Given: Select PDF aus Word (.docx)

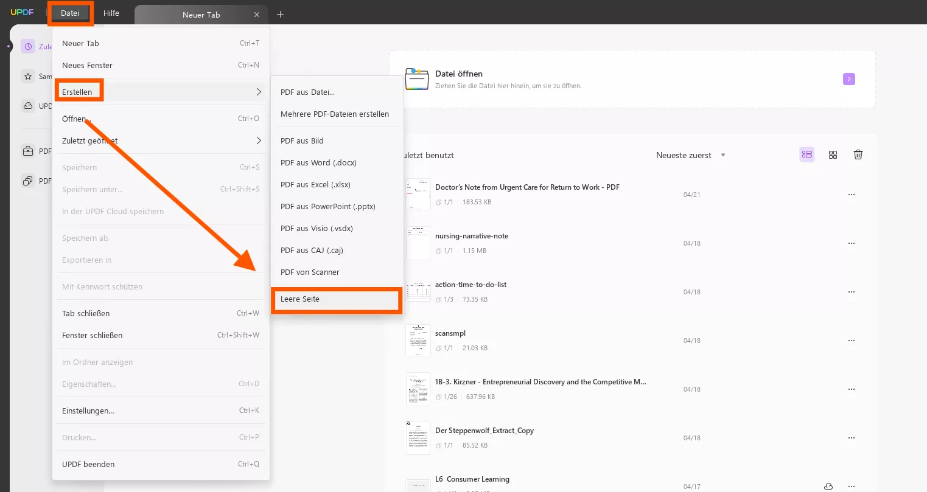Looking at the screenshot, I should click(x=337, y=162).
